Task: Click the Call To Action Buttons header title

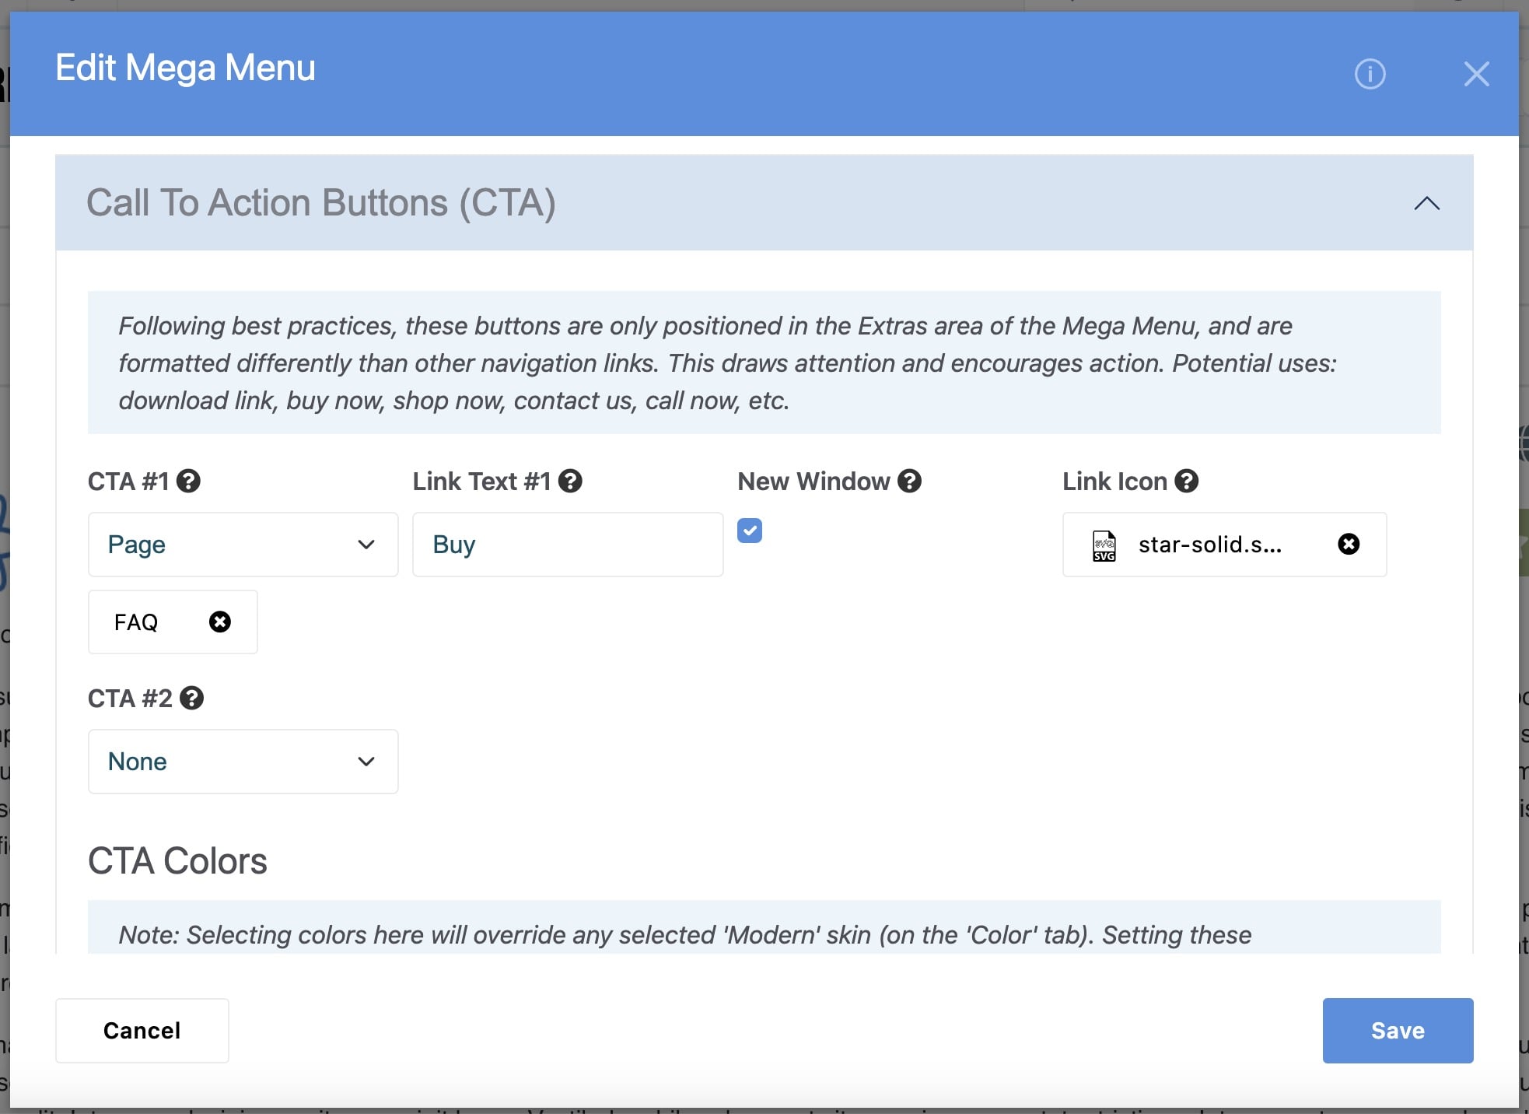Action: (x=320, y=203)
